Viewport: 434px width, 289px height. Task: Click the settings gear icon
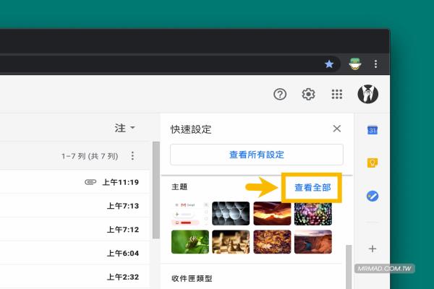[x=308, y=95]
